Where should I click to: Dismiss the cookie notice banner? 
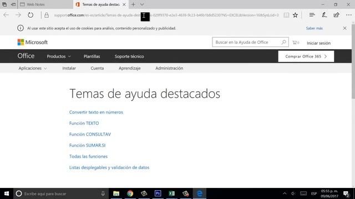[x=344, y=28]
